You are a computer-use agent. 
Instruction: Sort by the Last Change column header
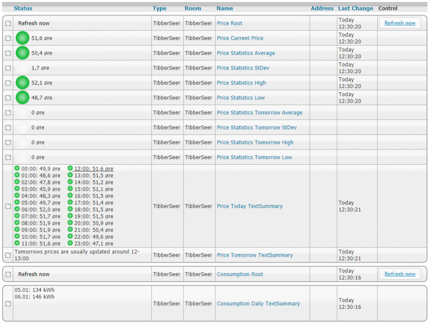point(356,8)
